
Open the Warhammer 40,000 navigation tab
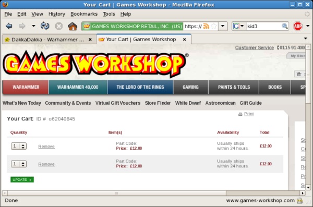pos(78,87)
